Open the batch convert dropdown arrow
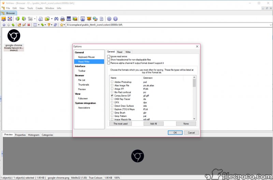The image size is (273, 180). (x=52, y=19)
